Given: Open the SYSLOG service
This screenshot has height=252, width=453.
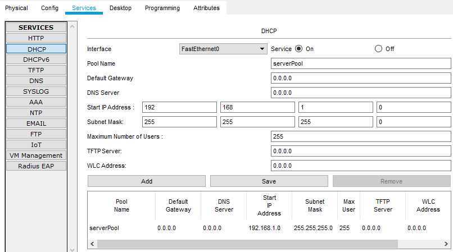Looking at the screenshot, I should [36, 91].
